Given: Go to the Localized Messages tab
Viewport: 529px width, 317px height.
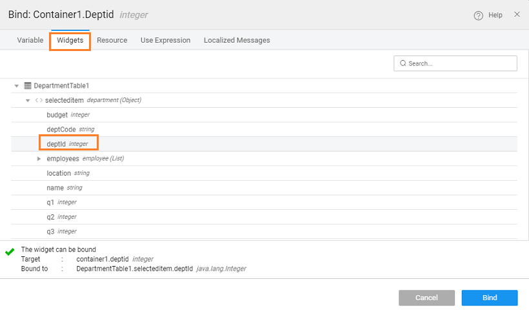Looking at the screenshot, I should pos(237,40).
